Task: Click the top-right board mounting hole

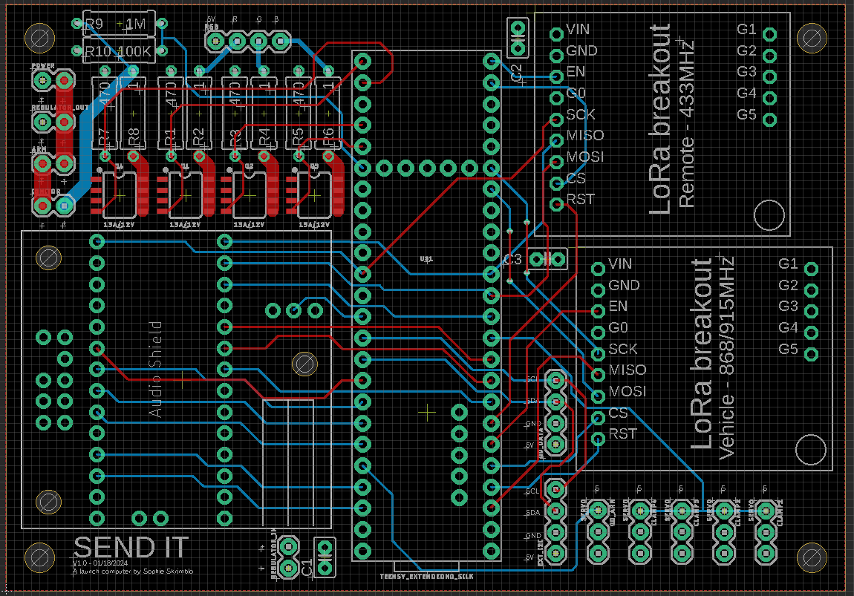Action: [x=812, y=39]
